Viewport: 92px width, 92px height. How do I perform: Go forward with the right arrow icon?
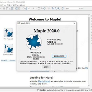click(x=29, y=8)
